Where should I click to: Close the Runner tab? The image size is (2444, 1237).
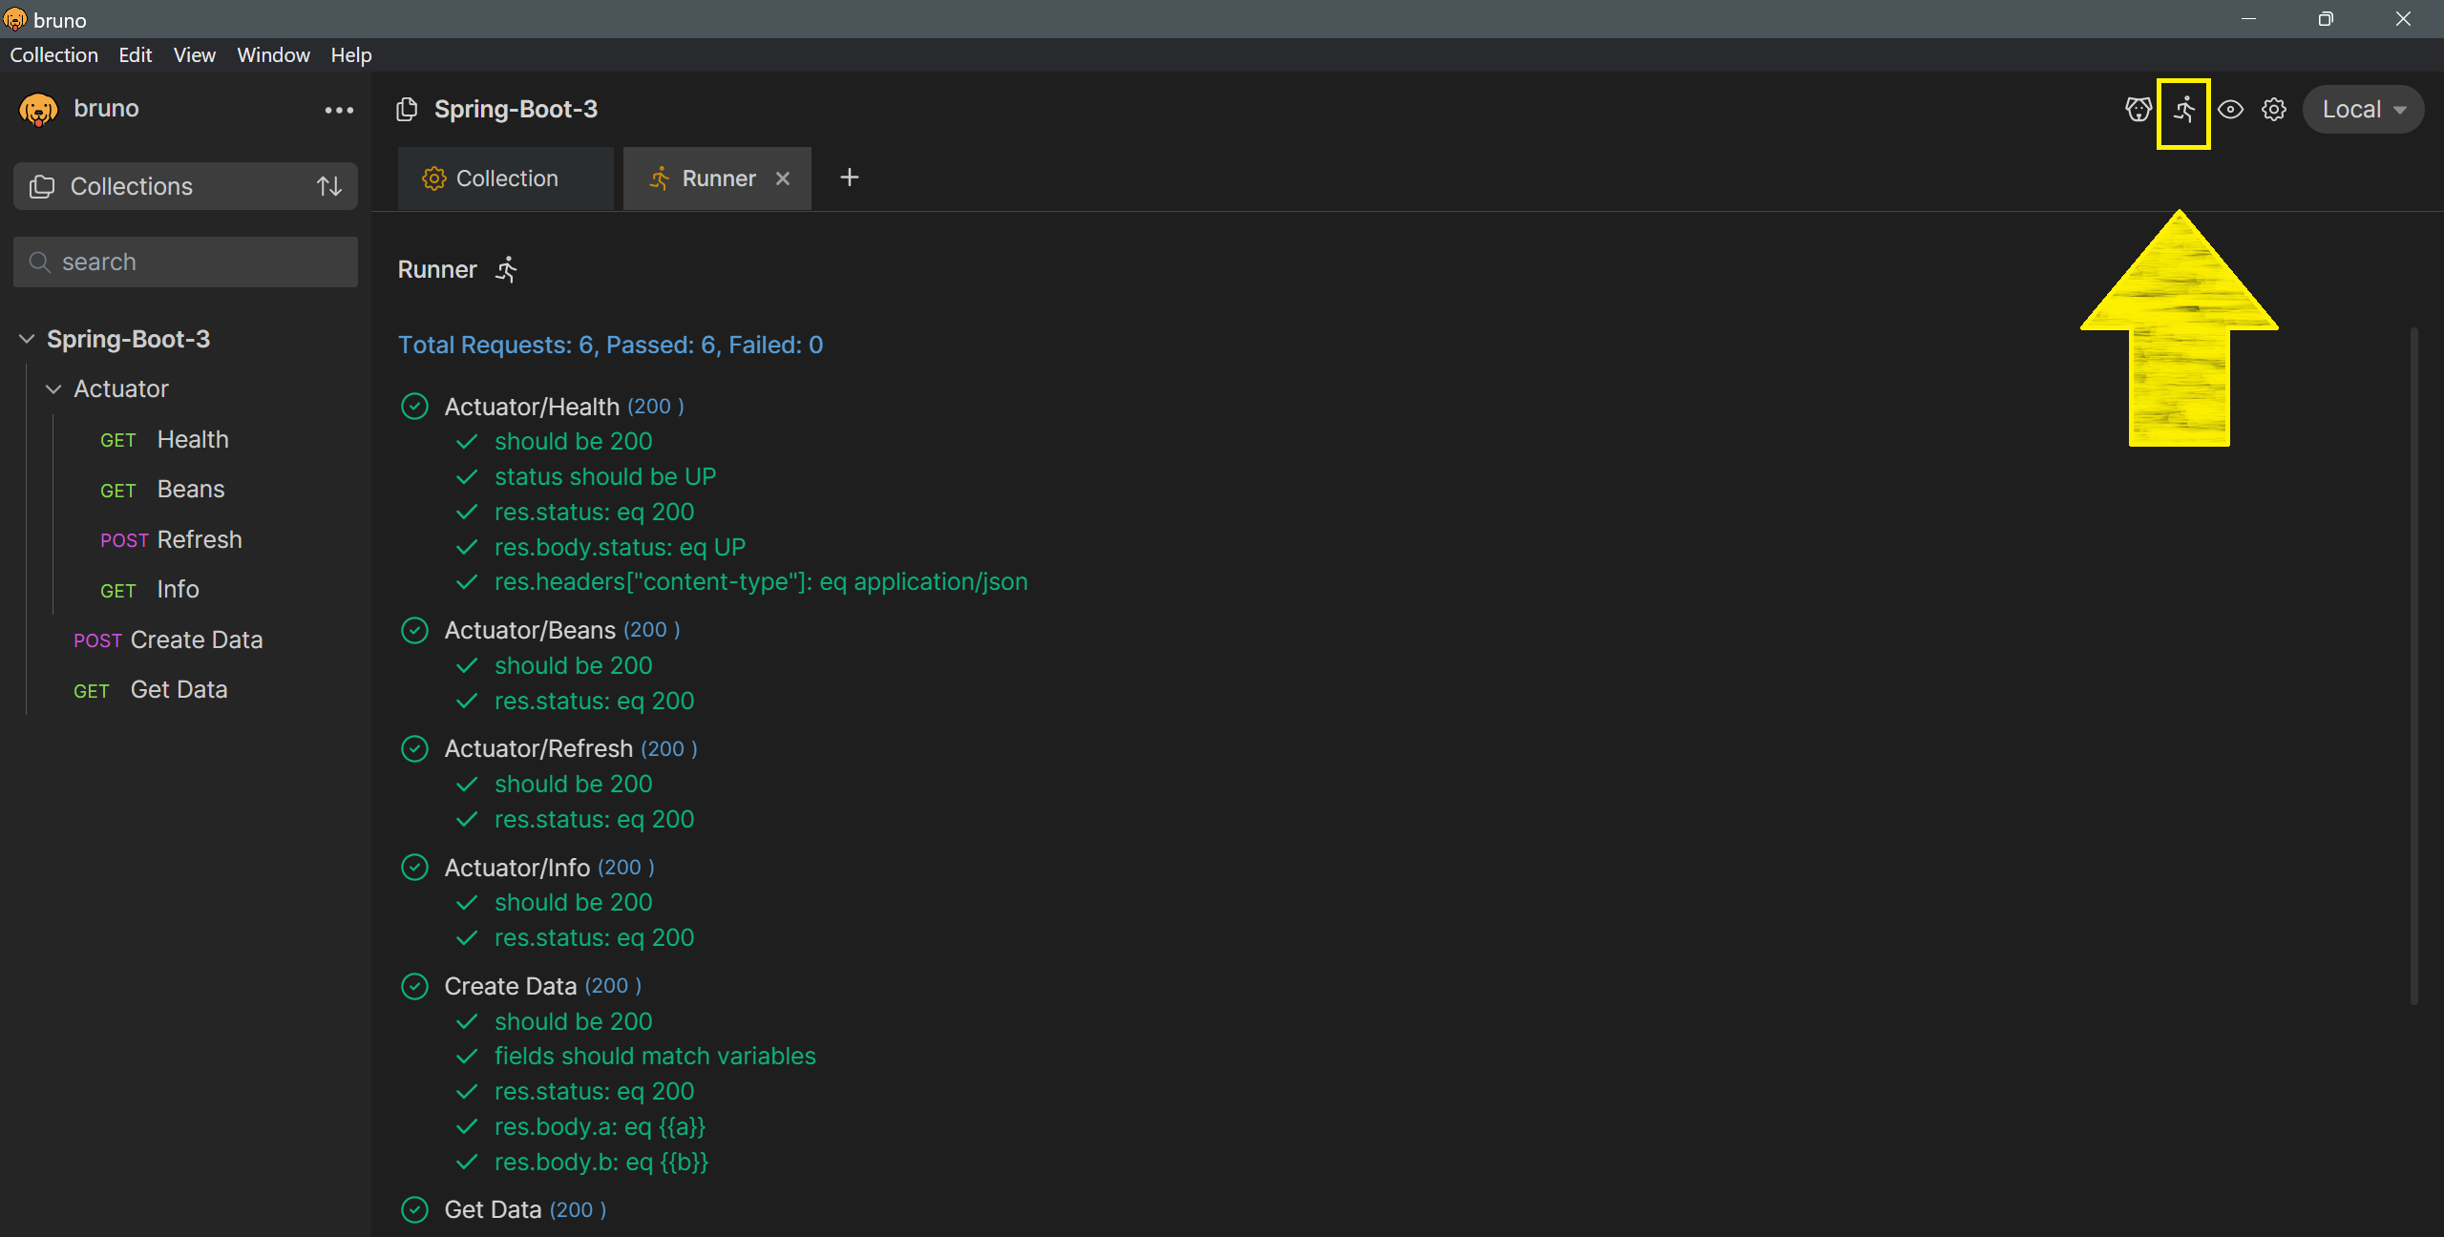[783, 178]
